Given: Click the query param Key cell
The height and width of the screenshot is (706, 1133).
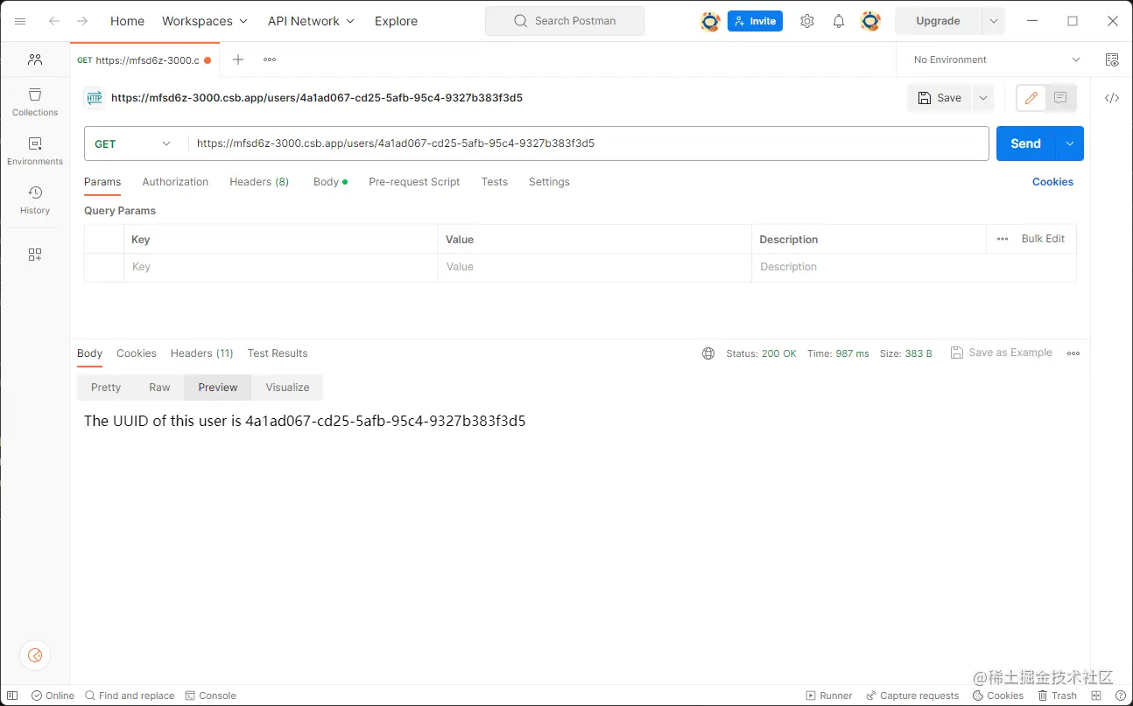Looking at the screenshot, I should [x=280, y=267].
